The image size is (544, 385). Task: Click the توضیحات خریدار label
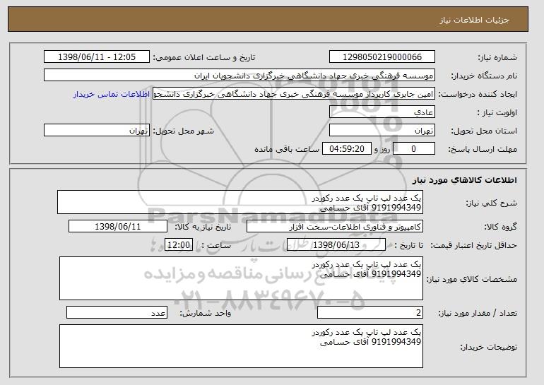pos(488,347)
